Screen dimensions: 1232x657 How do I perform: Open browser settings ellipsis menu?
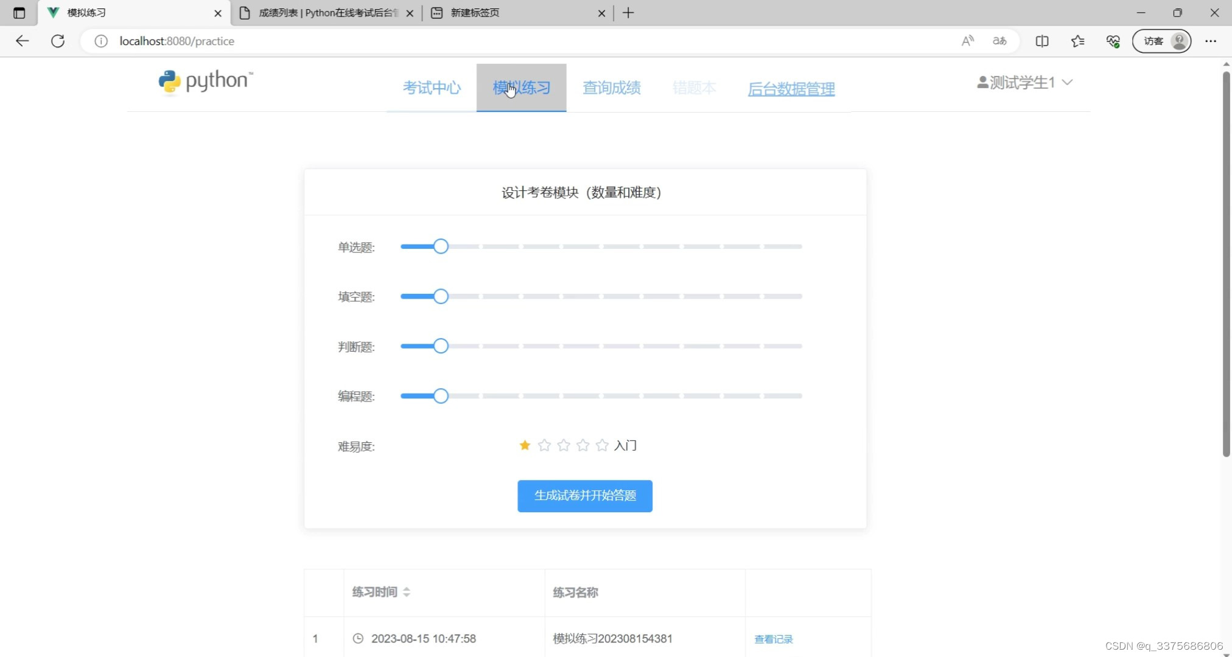1210,41
